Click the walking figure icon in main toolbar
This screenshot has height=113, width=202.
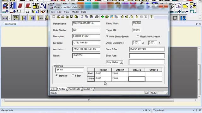[13, 6]
